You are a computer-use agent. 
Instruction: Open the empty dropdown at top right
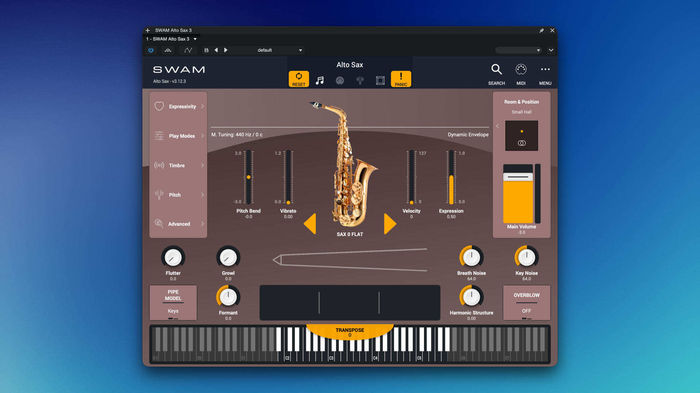tap(518, 50)
